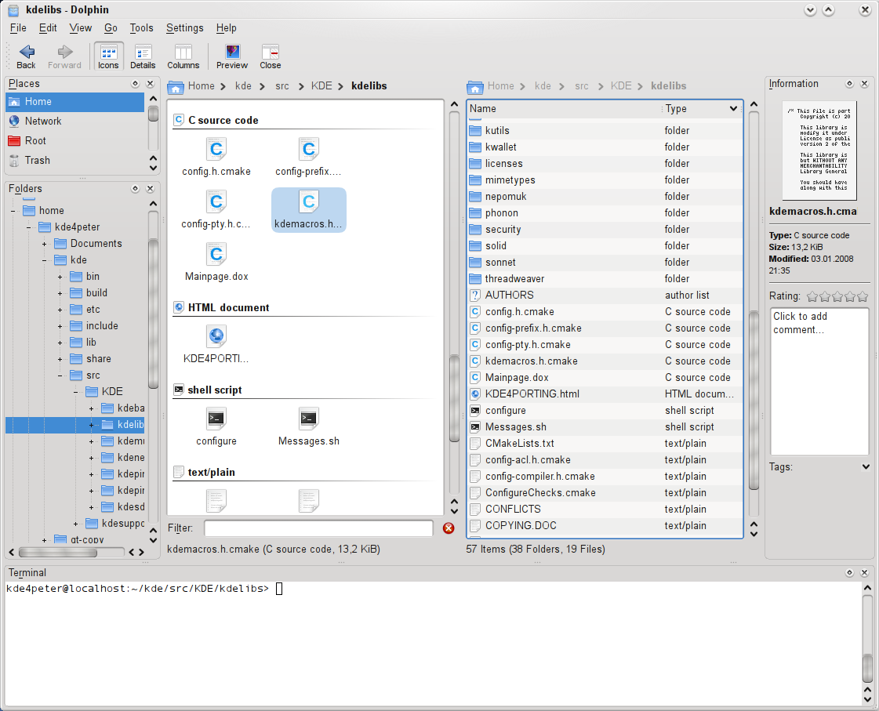Image resolution: width=879 pixels, height=711 pixels.
Task: Select Network in the Places panel
Action: (x=75, y=121)
